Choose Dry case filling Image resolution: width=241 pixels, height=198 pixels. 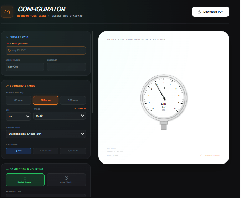[x=19, y=151]
